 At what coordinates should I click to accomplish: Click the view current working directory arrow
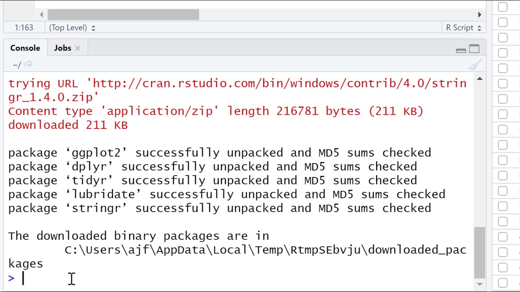pos(28,64)
